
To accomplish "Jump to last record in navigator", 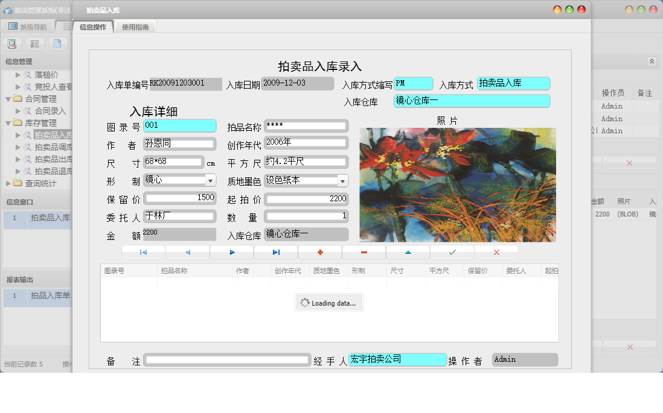I will (x=276, y=253).
